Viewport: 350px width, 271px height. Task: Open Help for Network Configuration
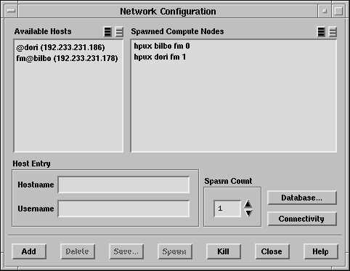click(321, 251)
